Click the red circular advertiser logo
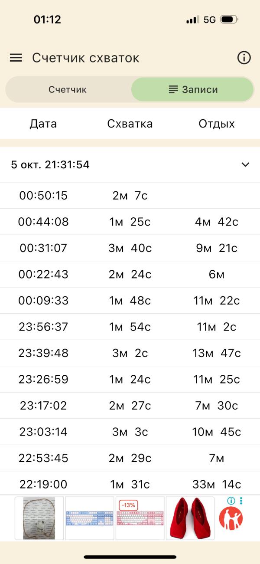Image resolution: width=260 pixels, height=564 pixels. [x=231, y=518]
